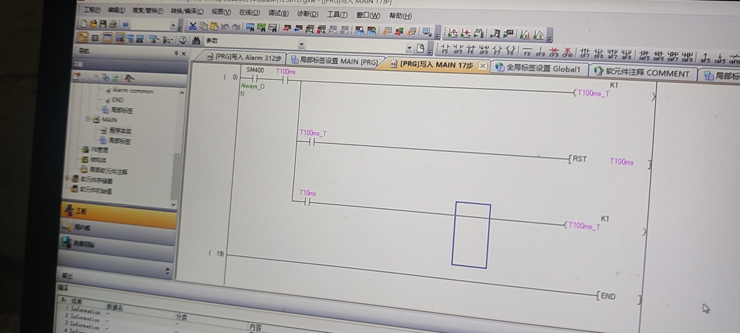Image resolution: width=740 pixels, height=333 pixels.
Task: Open the 用户库 navigation view
Action: [83, 227]
